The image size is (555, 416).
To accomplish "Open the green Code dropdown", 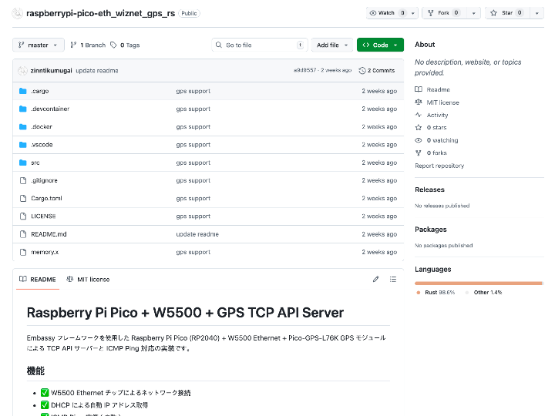I will 380,45.
